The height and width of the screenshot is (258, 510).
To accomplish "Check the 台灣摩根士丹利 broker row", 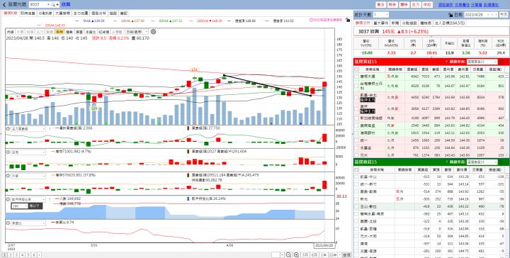I will tap(357, 86).
